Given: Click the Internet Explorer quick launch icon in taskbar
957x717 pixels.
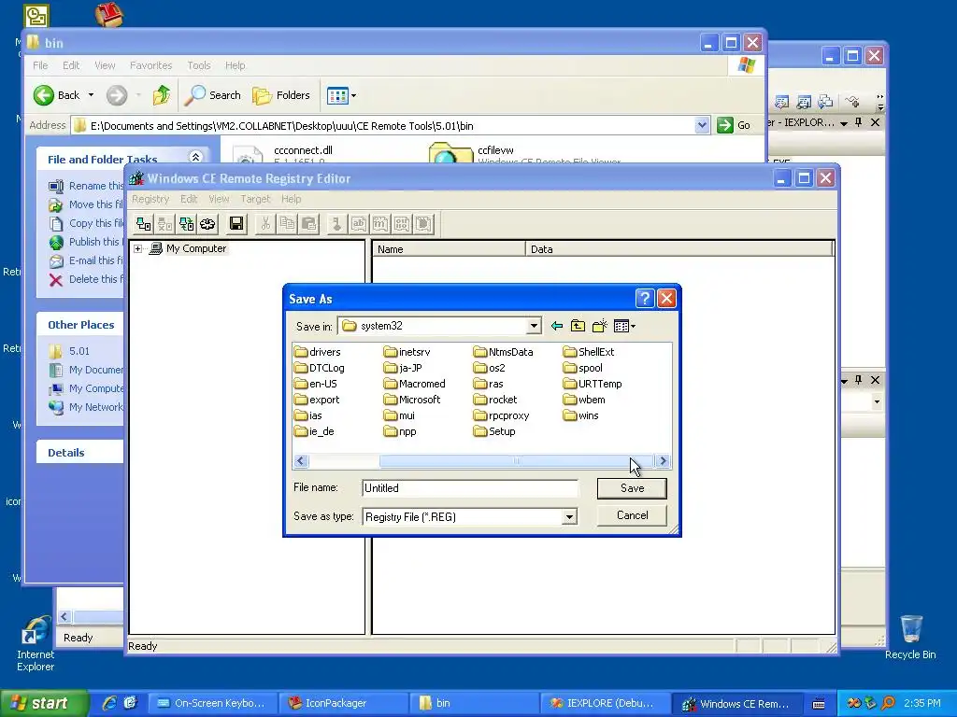Looking at the screenshot, I should 109,703.
